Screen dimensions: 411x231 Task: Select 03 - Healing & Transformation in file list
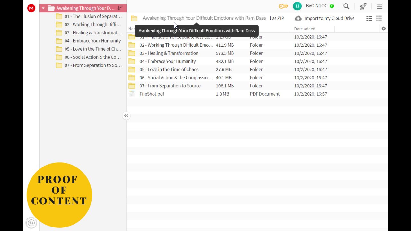tap(169, 53)
